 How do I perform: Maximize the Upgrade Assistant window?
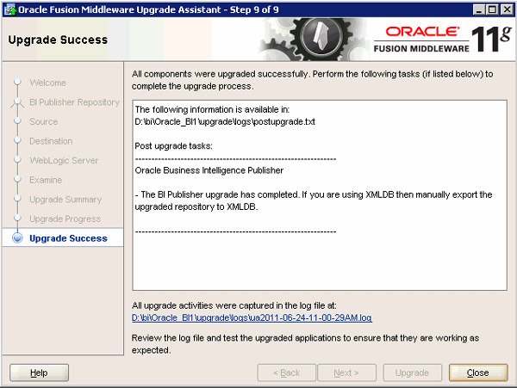(x=492, y=9)
